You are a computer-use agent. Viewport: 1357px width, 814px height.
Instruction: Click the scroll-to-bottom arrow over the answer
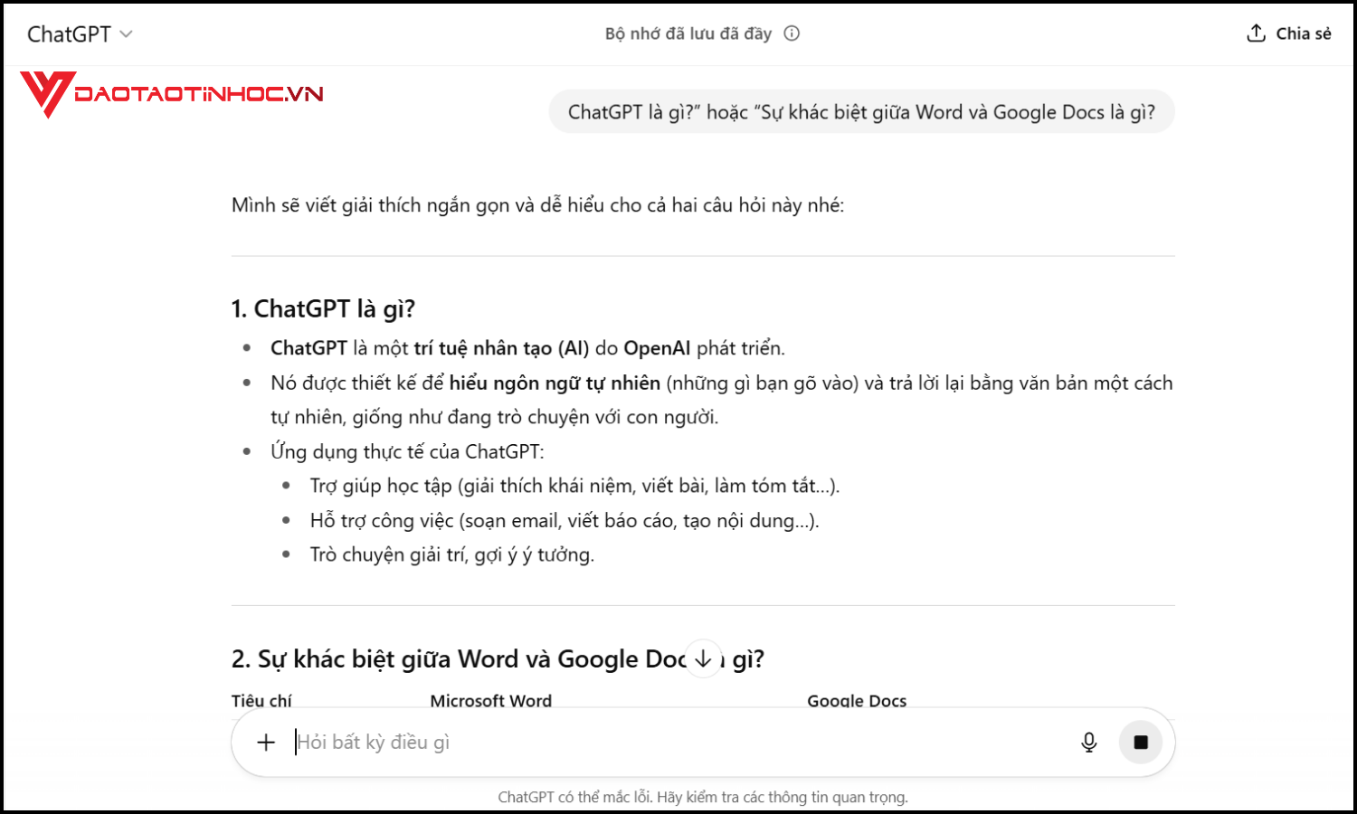(x=703, y=659)
